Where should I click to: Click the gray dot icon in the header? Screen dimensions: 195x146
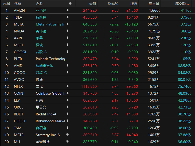pyautogui.click(x=70, y=3)
